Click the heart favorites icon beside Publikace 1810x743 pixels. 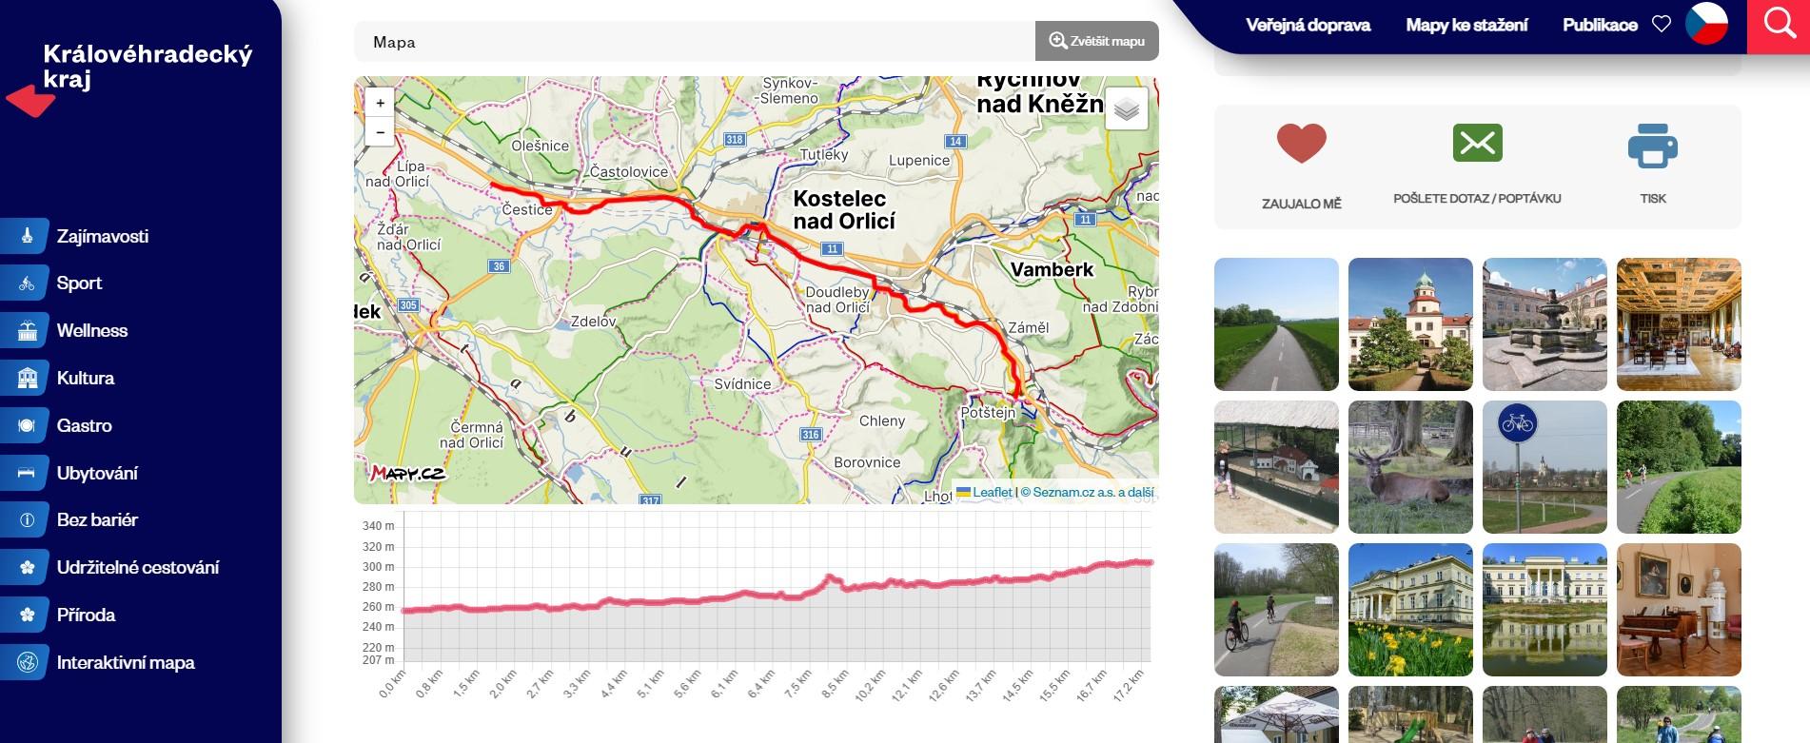point(1662,25)
